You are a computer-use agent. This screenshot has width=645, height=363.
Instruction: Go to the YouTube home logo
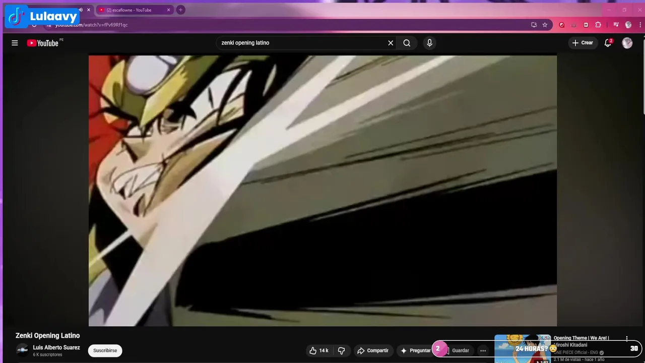click(x=43, y=43)
